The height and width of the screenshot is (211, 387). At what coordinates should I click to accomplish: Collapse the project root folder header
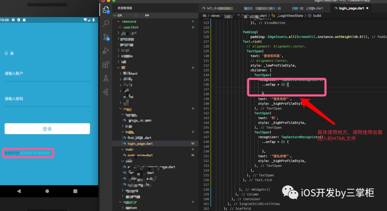coord(115,15)
